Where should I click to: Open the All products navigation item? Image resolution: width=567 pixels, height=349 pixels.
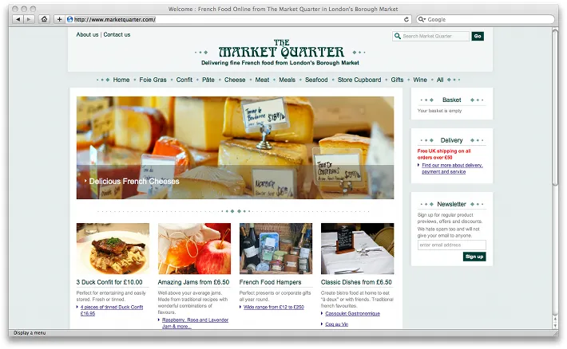click(x=440, y=80)
